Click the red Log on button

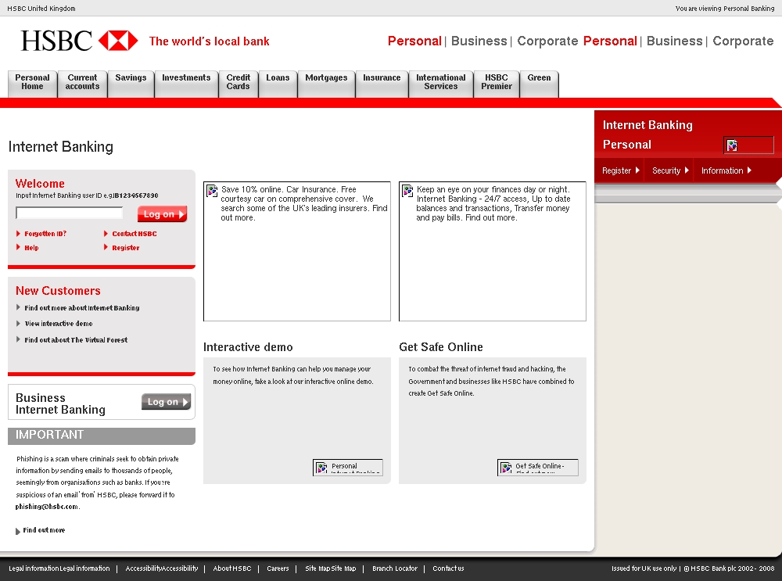162,214
